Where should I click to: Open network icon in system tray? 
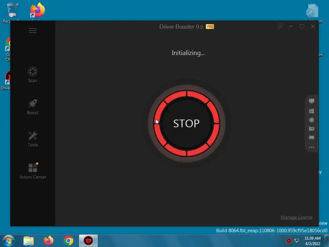coord(297,241)
